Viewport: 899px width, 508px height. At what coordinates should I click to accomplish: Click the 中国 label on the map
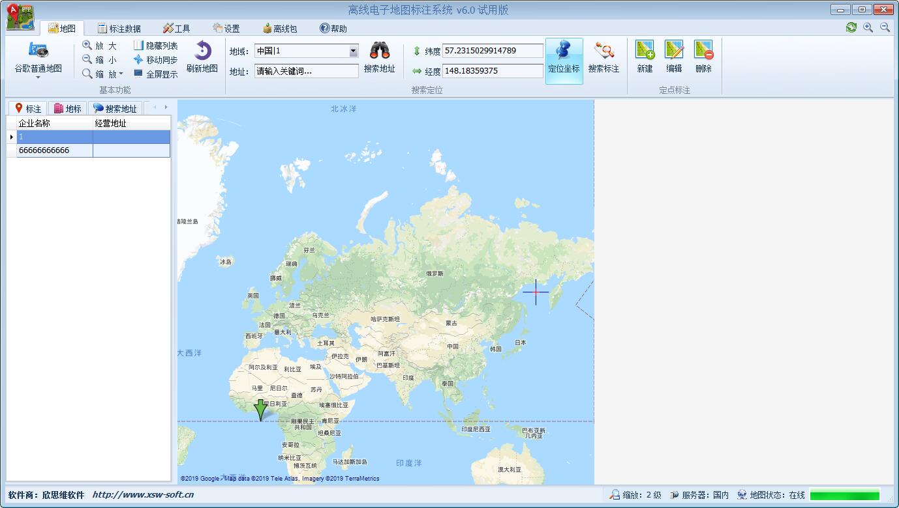tap(453, 346)
